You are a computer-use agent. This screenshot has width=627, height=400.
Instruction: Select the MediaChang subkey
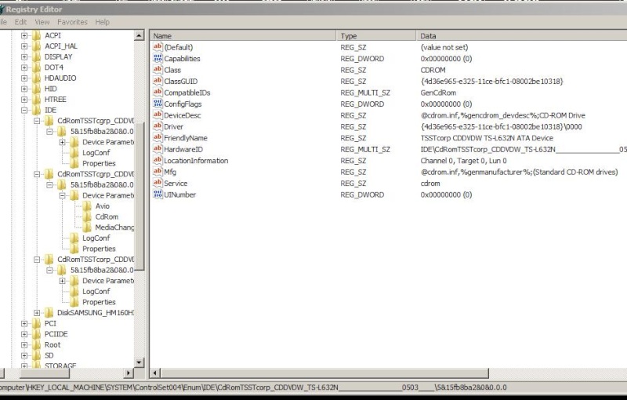point(114,227)
